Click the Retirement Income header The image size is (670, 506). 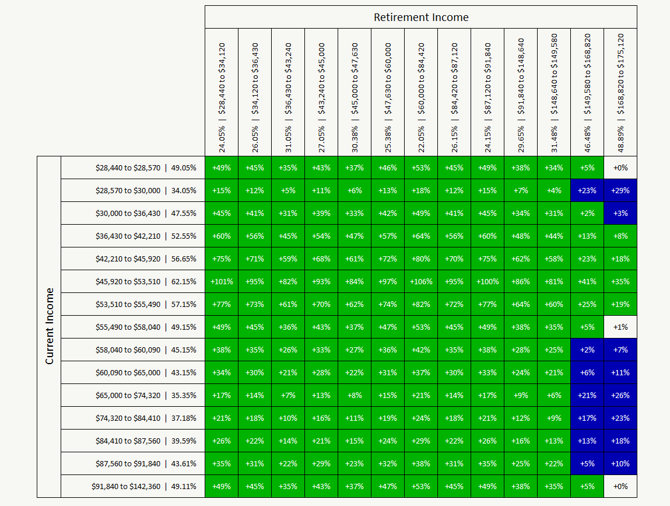click(421, 17)
